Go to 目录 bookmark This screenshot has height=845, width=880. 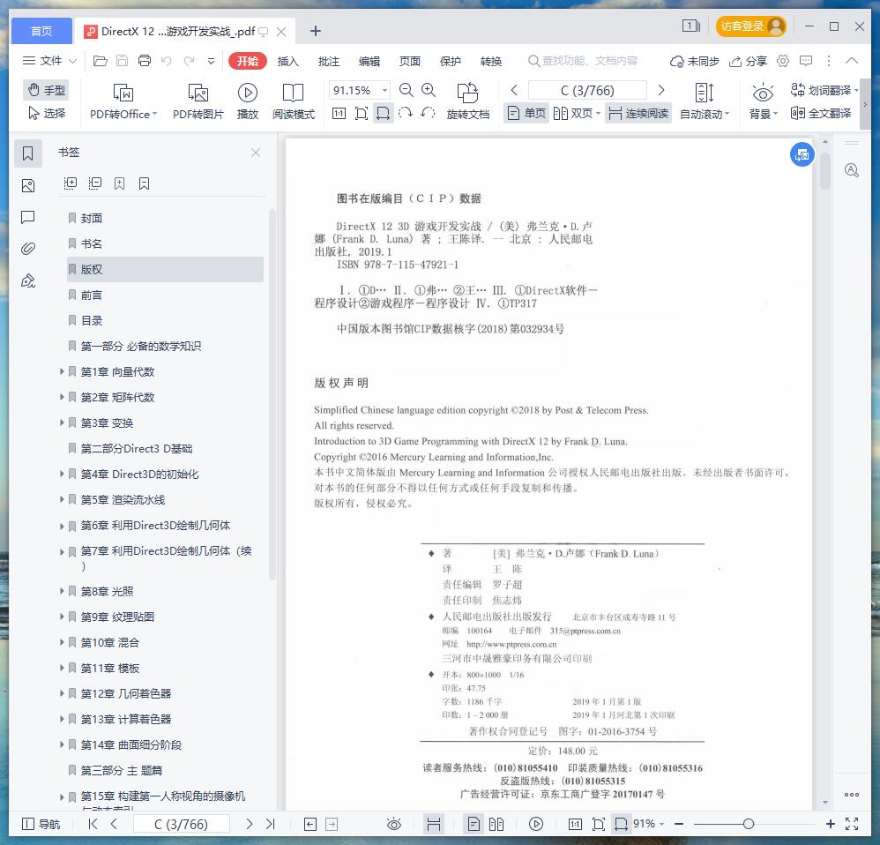92,320
